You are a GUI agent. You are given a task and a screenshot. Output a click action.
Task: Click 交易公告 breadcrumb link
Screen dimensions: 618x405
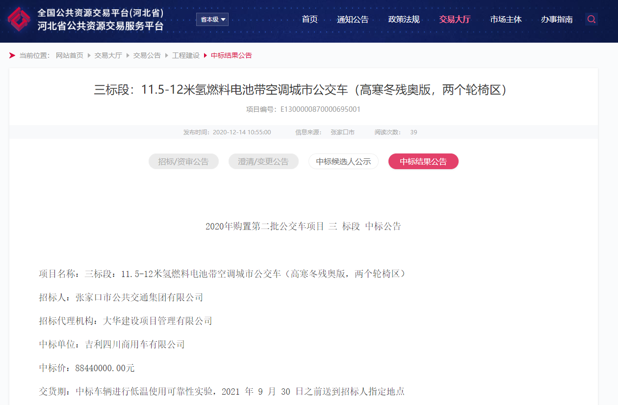click(147, 55)
